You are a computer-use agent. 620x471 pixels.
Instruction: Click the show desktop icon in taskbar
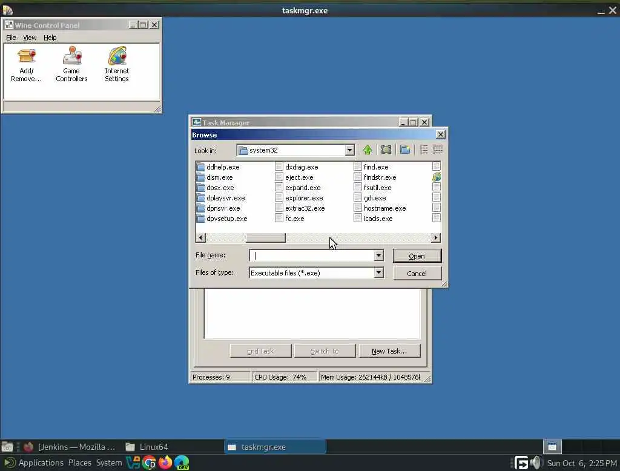click(7, 447)
